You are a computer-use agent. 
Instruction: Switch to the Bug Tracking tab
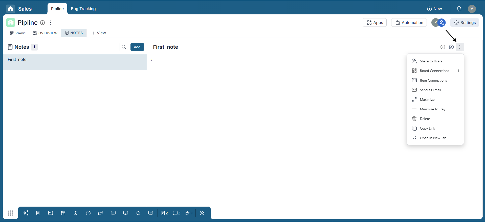coord(83,9)
